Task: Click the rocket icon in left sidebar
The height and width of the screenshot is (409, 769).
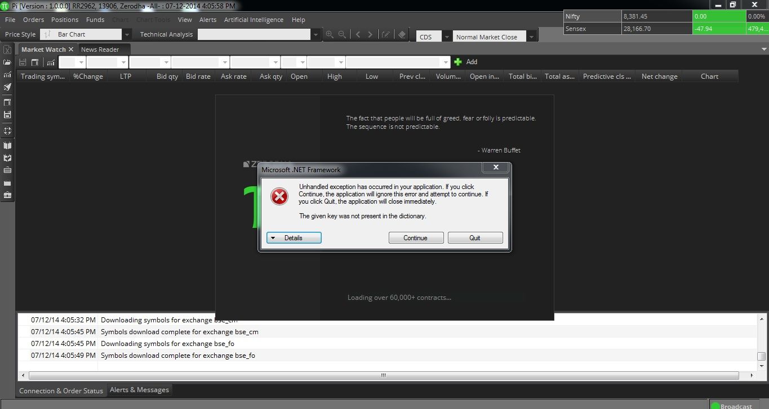Action: click(7, 87)
